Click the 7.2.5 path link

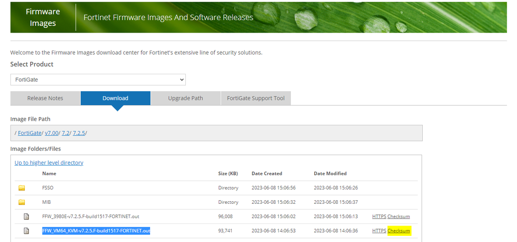pos(79,133)
